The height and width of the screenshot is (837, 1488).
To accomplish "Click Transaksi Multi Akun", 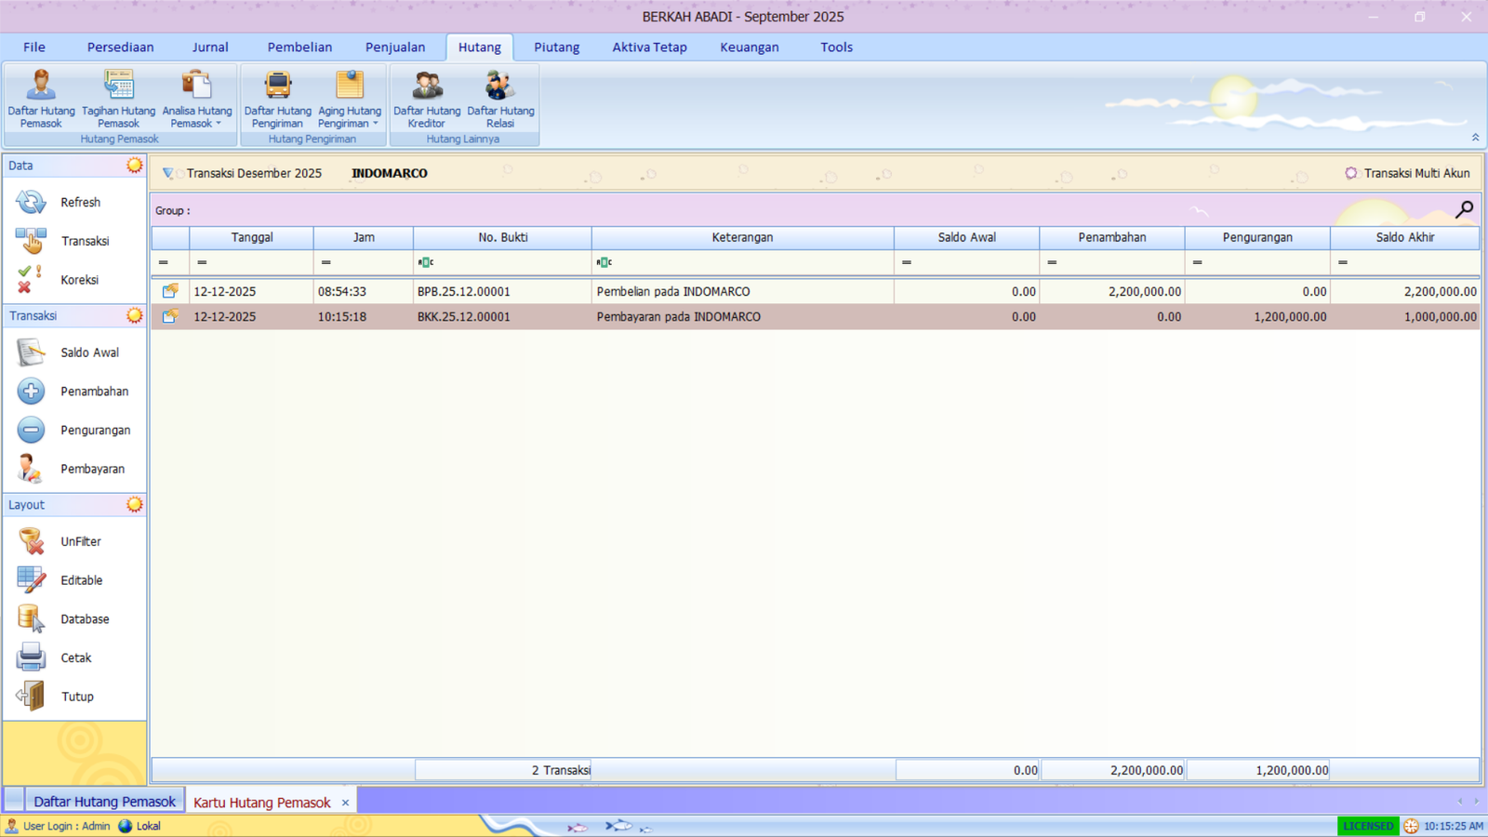I will coord(1407,173).
